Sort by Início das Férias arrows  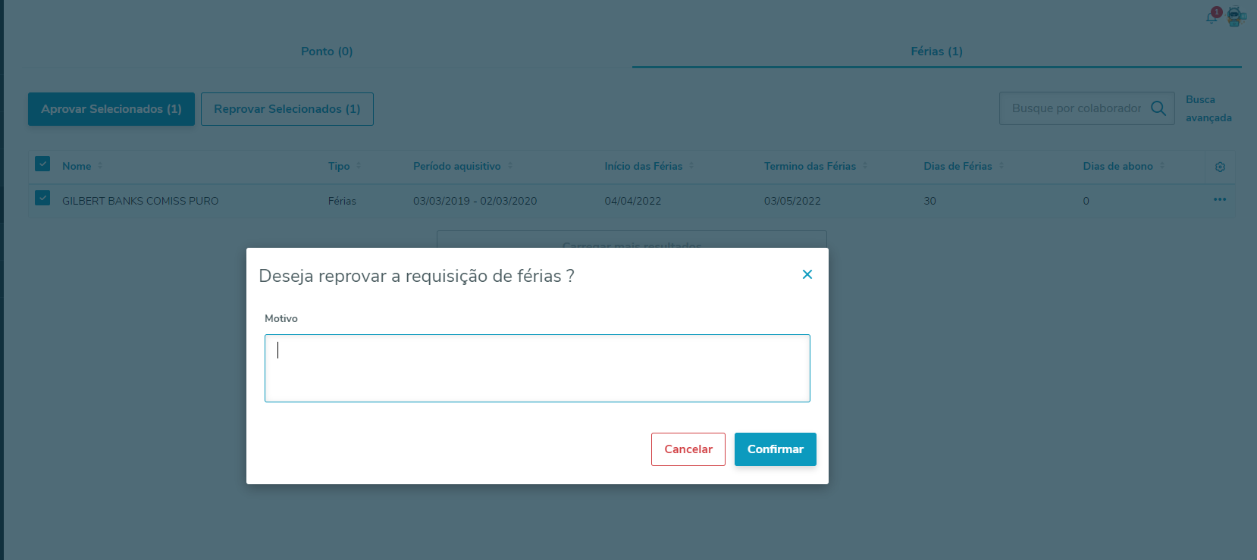(x=691, y=166)
